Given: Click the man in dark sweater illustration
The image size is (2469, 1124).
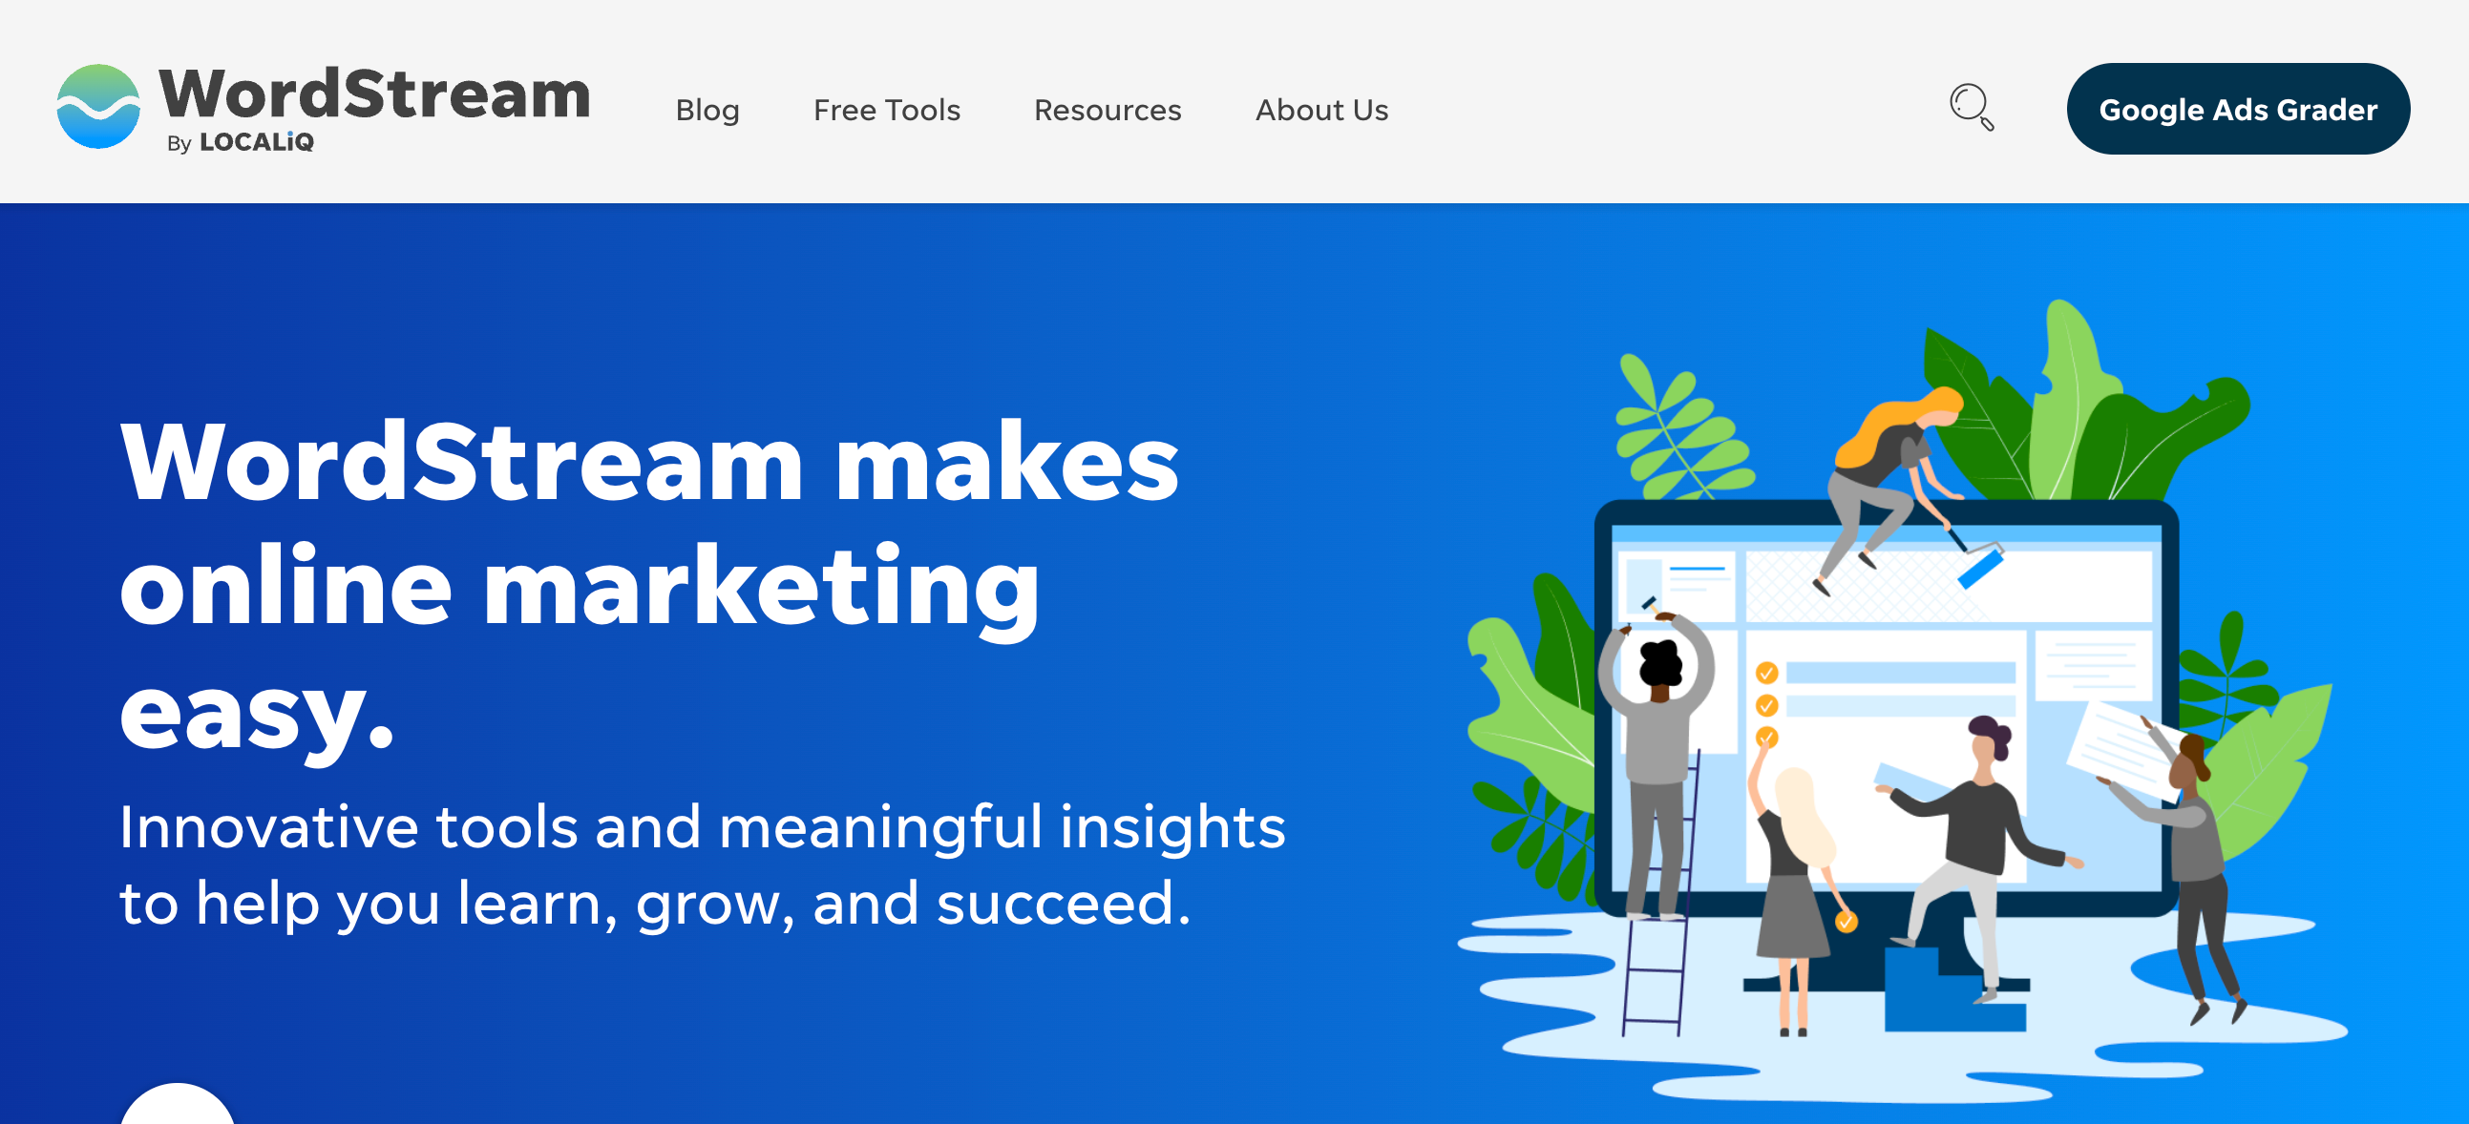Looking at the screenshot, I should tap(1981, 853).
